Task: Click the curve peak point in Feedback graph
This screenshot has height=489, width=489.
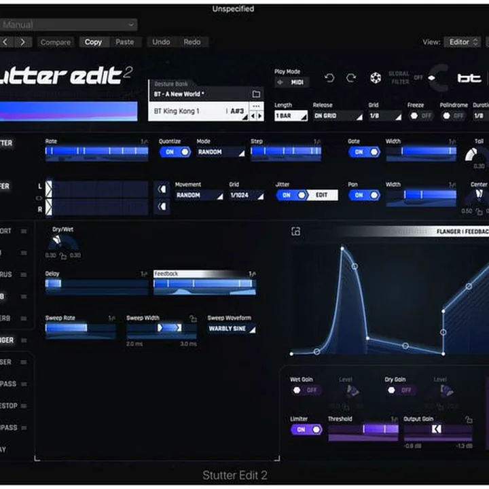Action: pos(342,249)
